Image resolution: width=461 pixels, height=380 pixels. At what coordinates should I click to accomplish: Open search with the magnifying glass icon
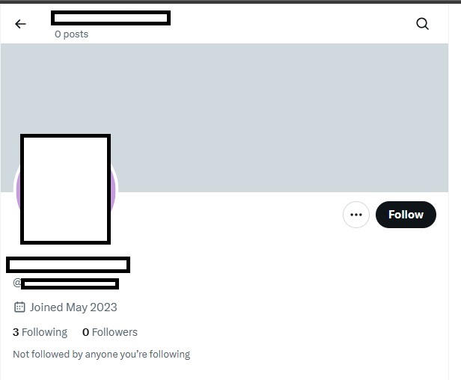click(423, 24)
